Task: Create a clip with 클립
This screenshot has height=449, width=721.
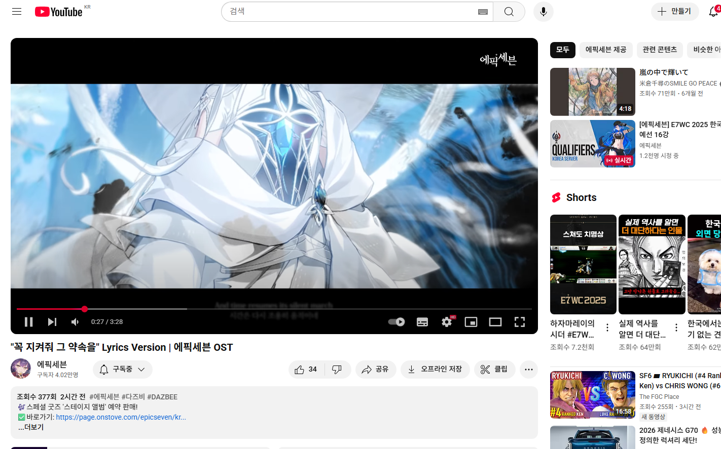Action: click(494, 370)
